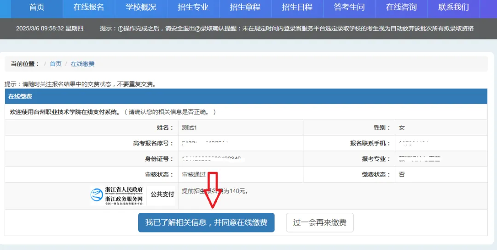
Task: Click the date and time display
Action: click(x=50, y=28)
